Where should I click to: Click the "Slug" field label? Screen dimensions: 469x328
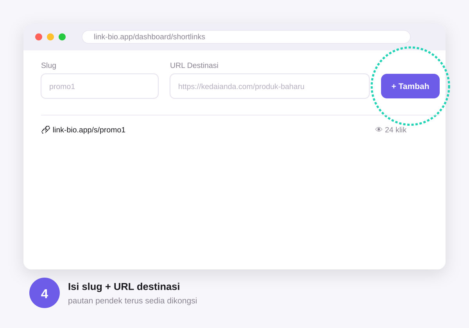click(48, 65)
